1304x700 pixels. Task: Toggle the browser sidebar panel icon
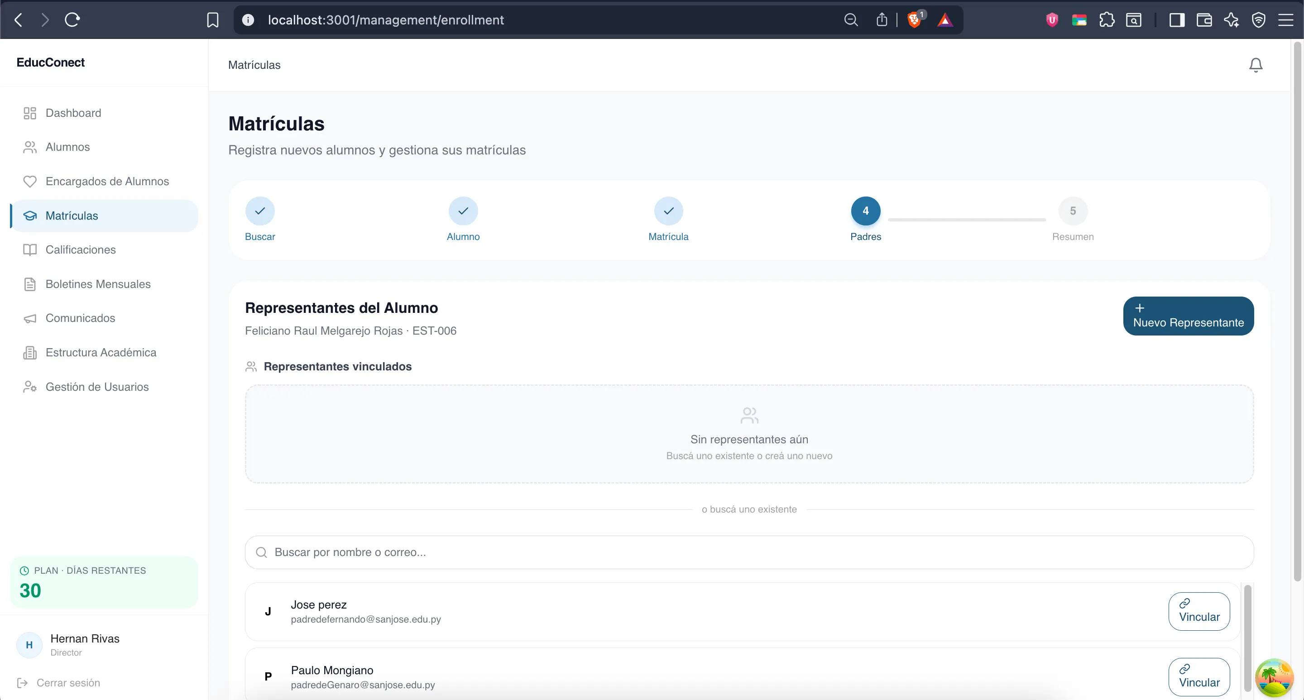(x=1176, y=20)
